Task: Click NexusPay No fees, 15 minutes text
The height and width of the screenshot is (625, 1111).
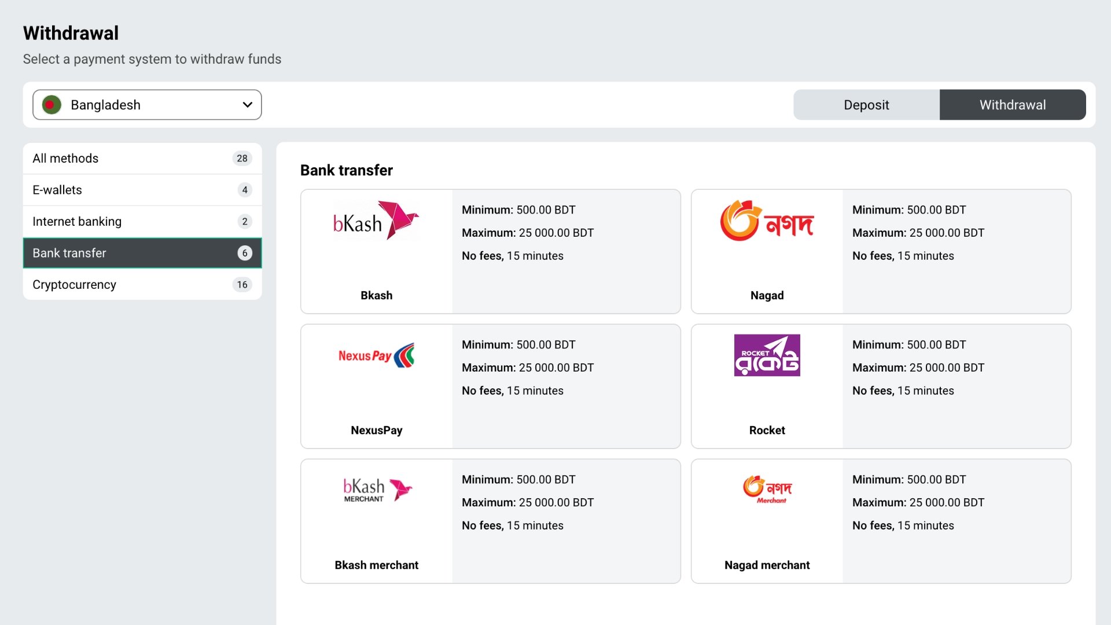Action: tap(513, 391)
